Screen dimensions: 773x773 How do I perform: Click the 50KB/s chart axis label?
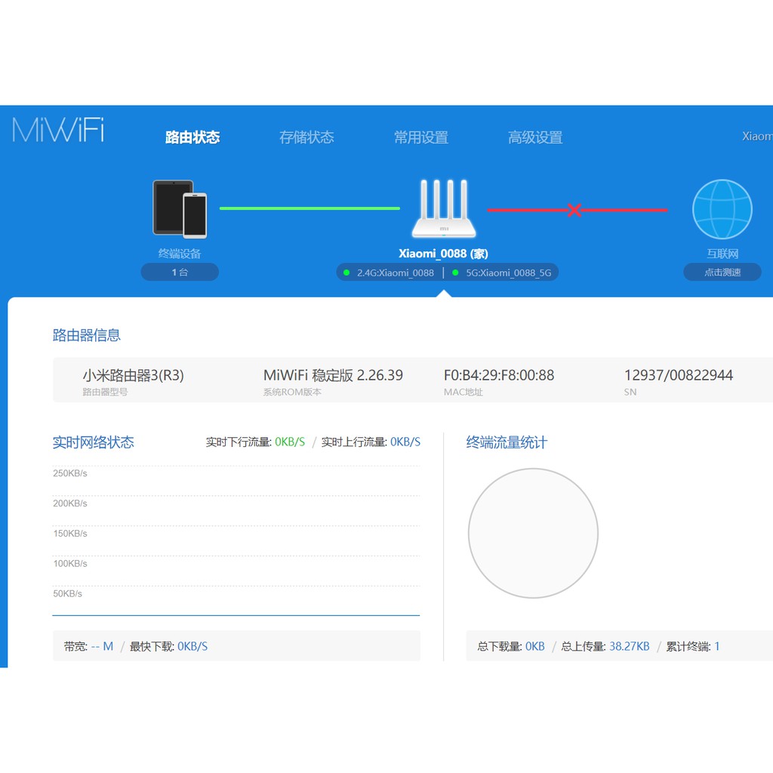tap(67, 593)
